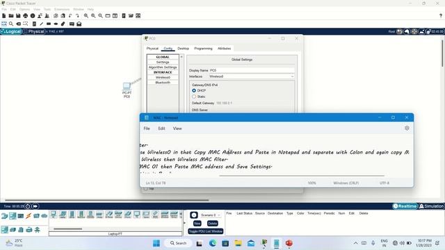
Task: Click the Fast Forward Time button
Action: [35, 206]
